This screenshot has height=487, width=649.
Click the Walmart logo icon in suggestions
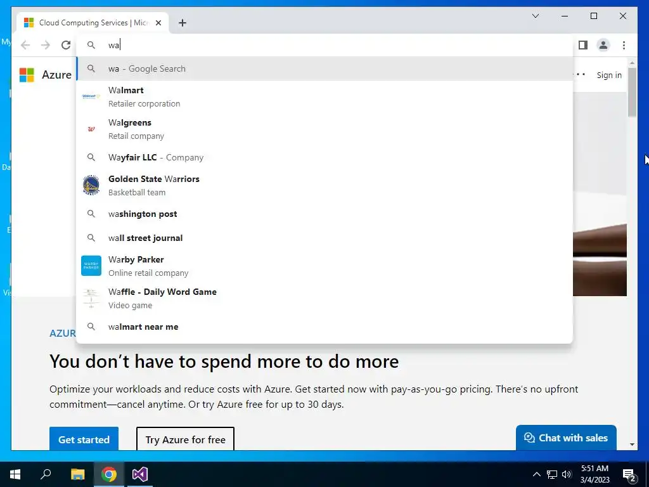91,96
